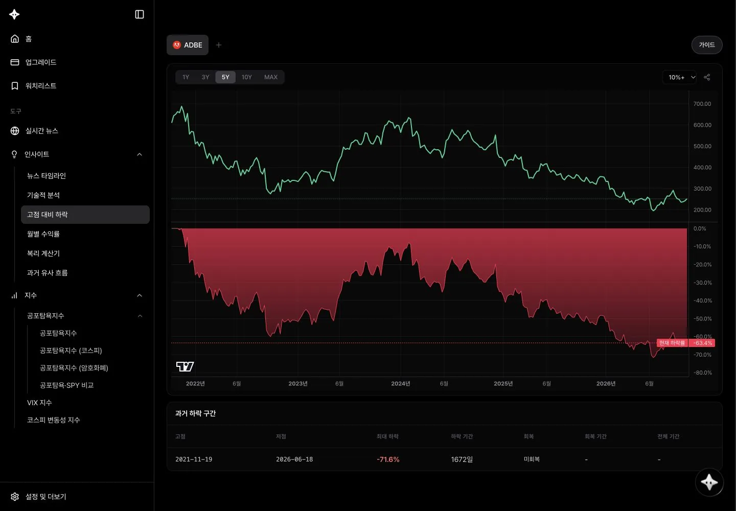Switch chart range to 3Y

[x=205, y=77]
